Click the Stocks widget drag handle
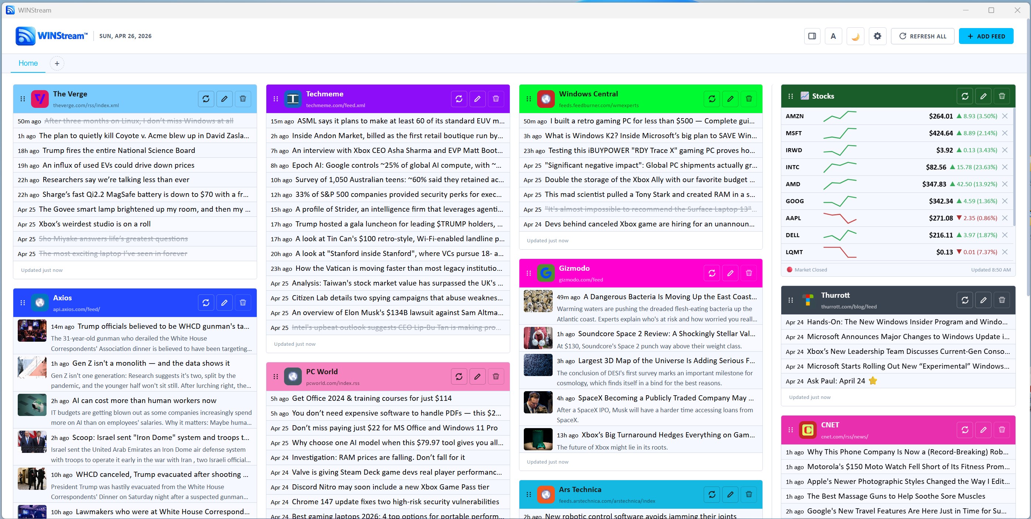The height and width of the screenshot is (519, 1031). (791, 96)
